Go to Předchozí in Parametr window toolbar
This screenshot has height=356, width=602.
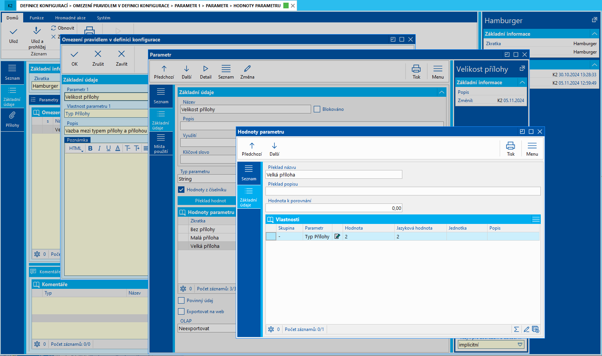(164, 72)
